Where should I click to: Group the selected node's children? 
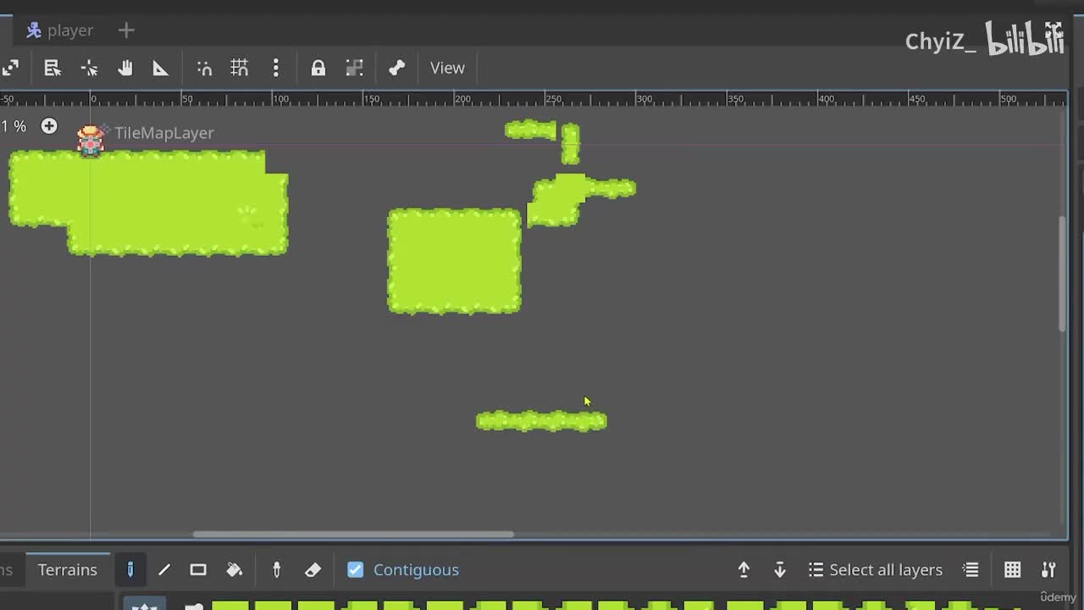pos(355,68)
